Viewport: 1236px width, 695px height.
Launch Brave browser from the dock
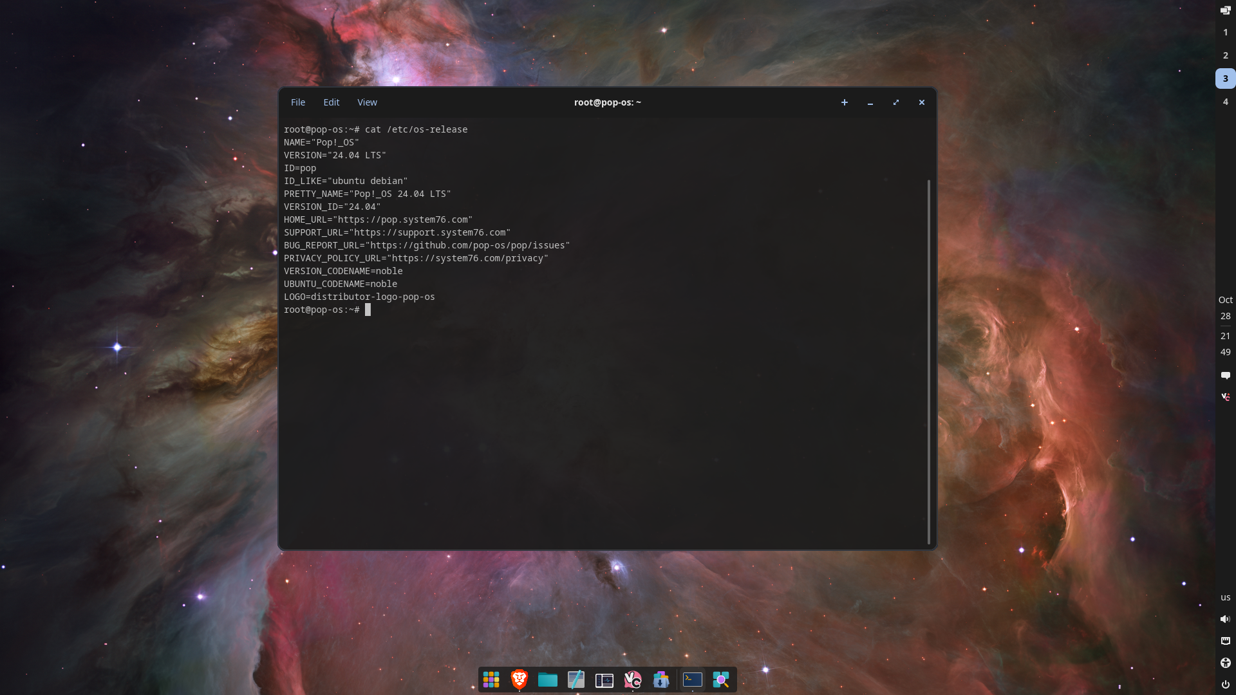click(520, 680)
